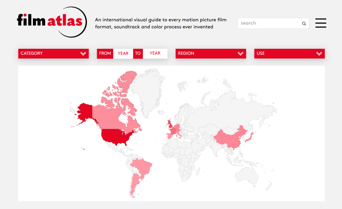Click the magnifying glass search icon
The image size is (342, 209).
pyautogui.click(x=304, y=24)
